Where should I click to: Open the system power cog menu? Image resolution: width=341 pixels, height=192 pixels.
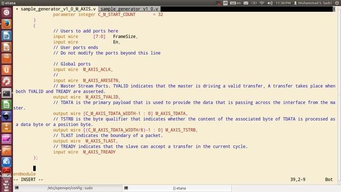337,3
